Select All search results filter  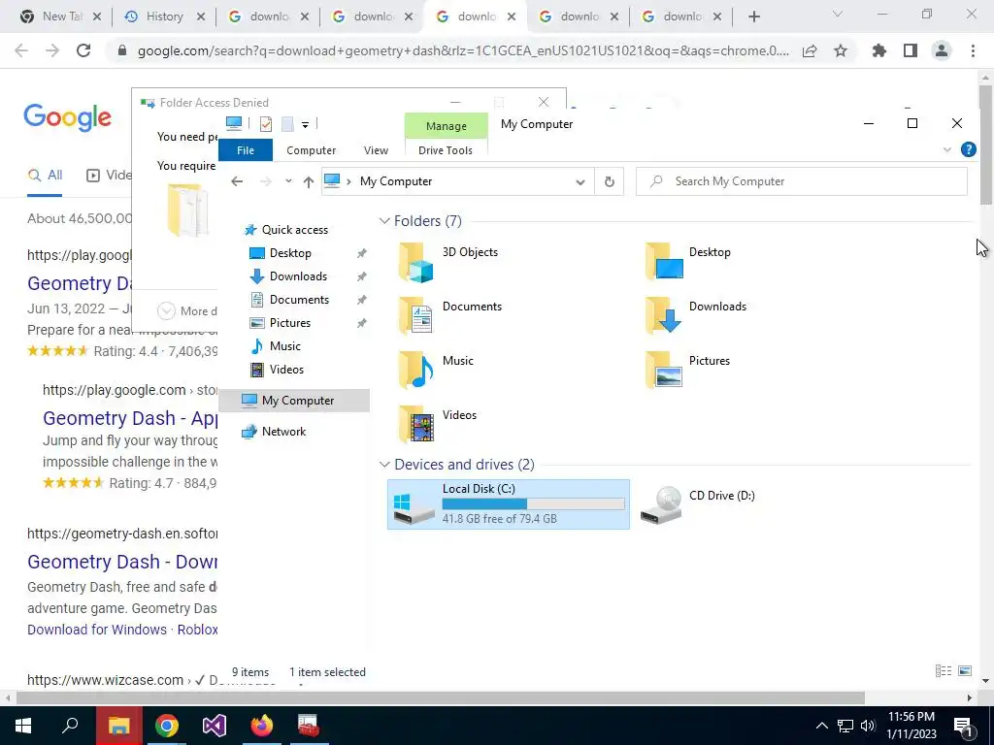point(45,176)
